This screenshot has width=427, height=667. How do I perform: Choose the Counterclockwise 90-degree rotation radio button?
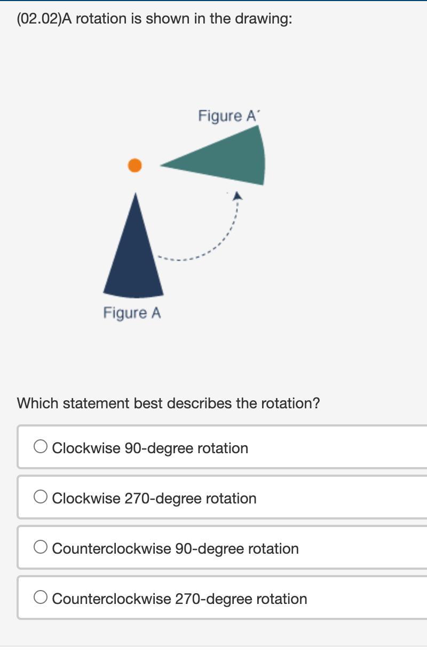click(x=41, y=547)
